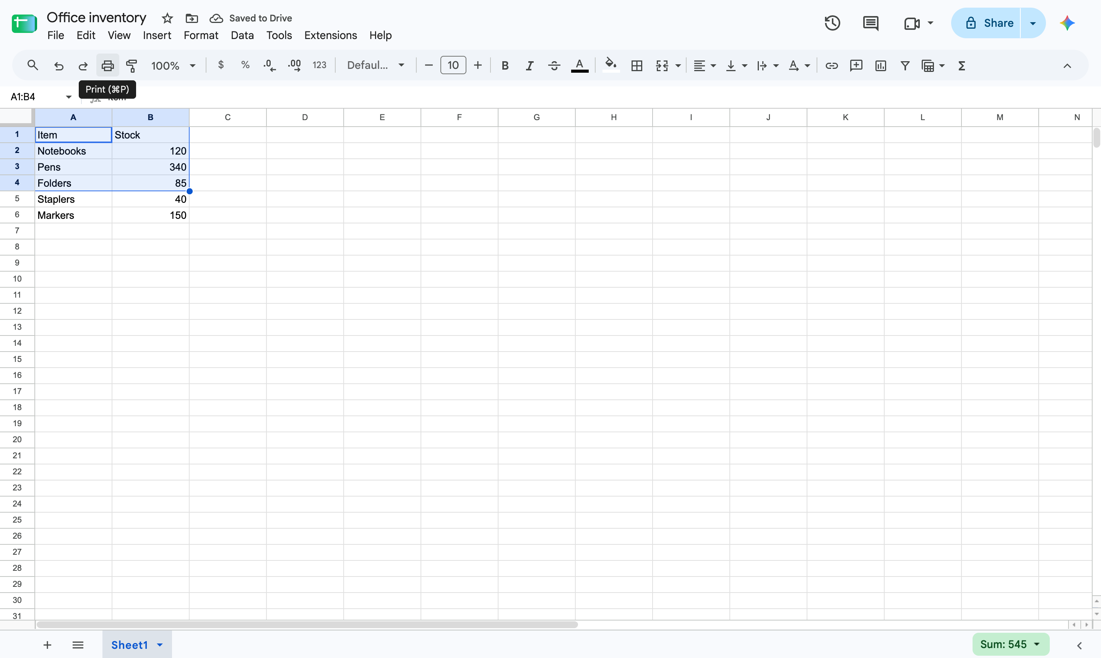Image resolution: width=1101 pixels, height=658 pixels.
Task: Star the Office inventory document
Action: [167, 18]
